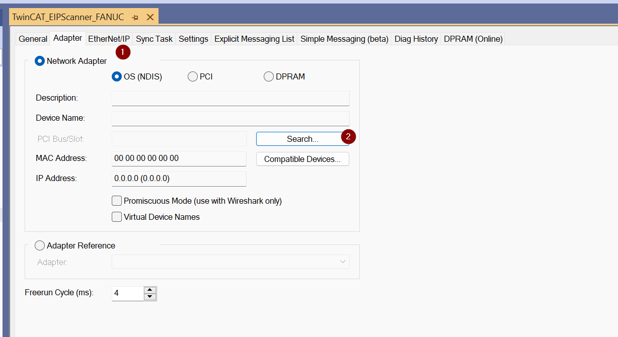Open the Adapter dropdown list
The image size is (618, 337).
tap(230, 262)
